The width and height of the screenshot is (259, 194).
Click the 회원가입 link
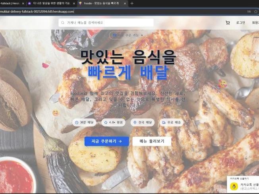[x=255, y=23]
